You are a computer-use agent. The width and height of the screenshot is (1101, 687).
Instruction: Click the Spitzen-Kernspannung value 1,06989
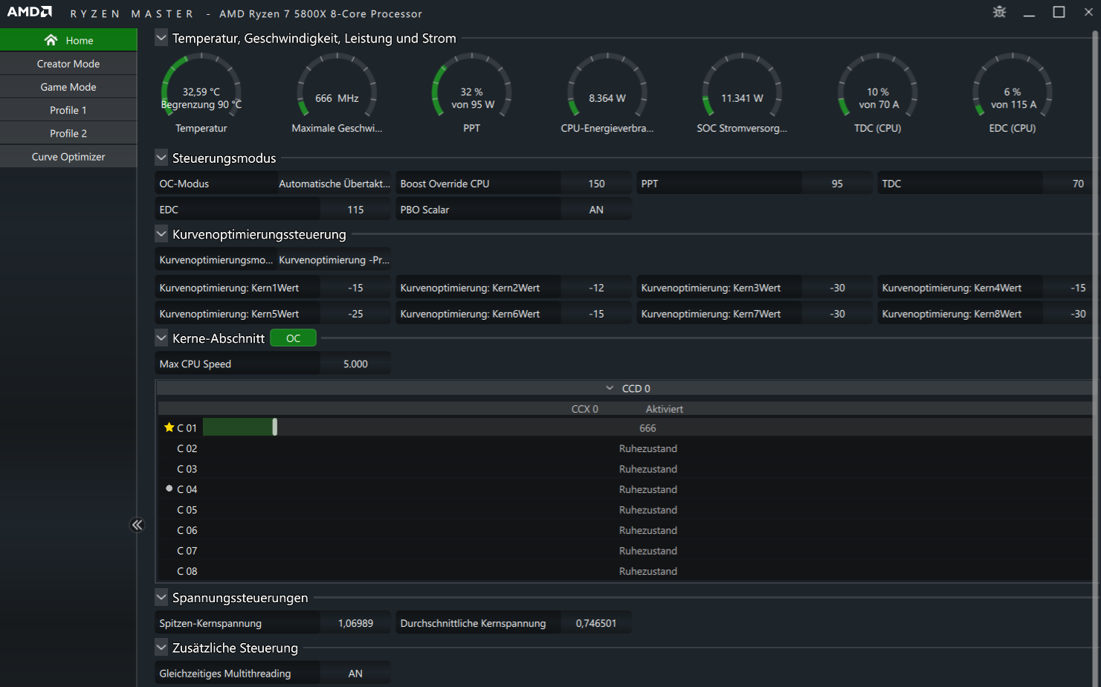[355, 623]
